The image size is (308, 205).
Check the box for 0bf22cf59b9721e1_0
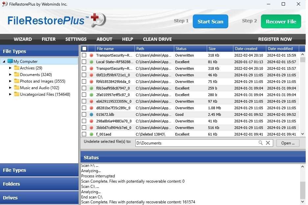(x=84, y=75)
